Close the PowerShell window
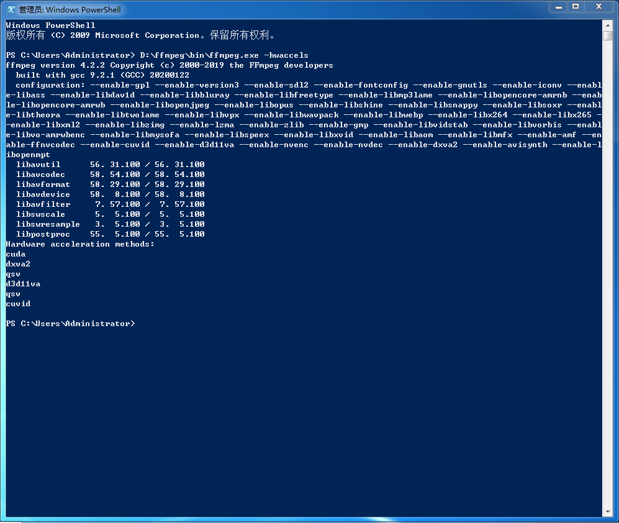This screenshot has width=619, height=523. pos(599,6)
